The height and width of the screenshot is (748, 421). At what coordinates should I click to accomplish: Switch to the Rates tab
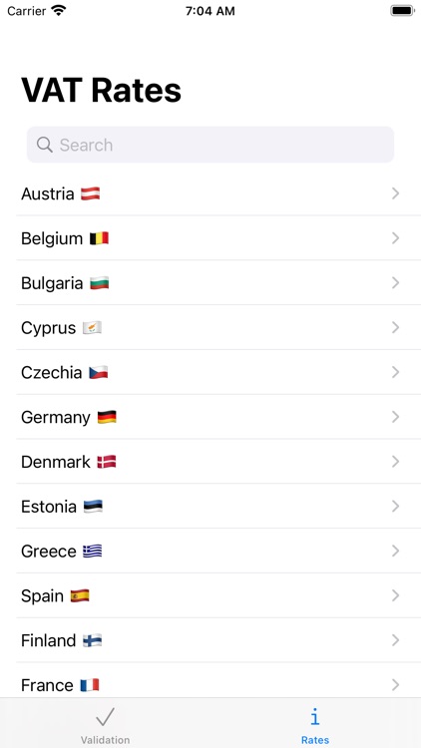(315, 723)
